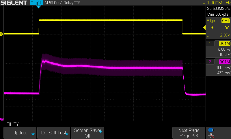Click the channel 2 number box

coord(210,62)
